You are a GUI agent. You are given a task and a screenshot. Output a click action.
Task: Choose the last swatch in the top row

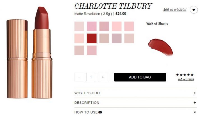[x=129, y=26]
